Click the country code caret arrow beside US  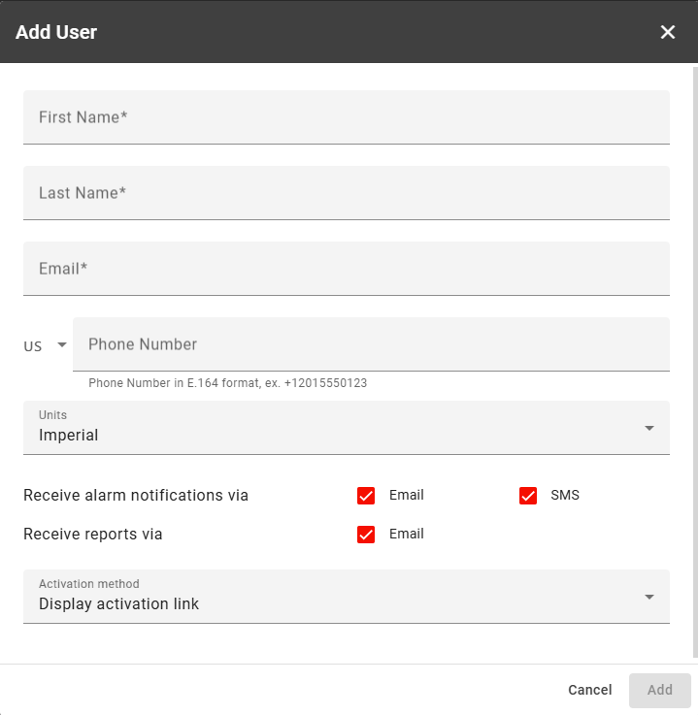[x=62, y=345]
